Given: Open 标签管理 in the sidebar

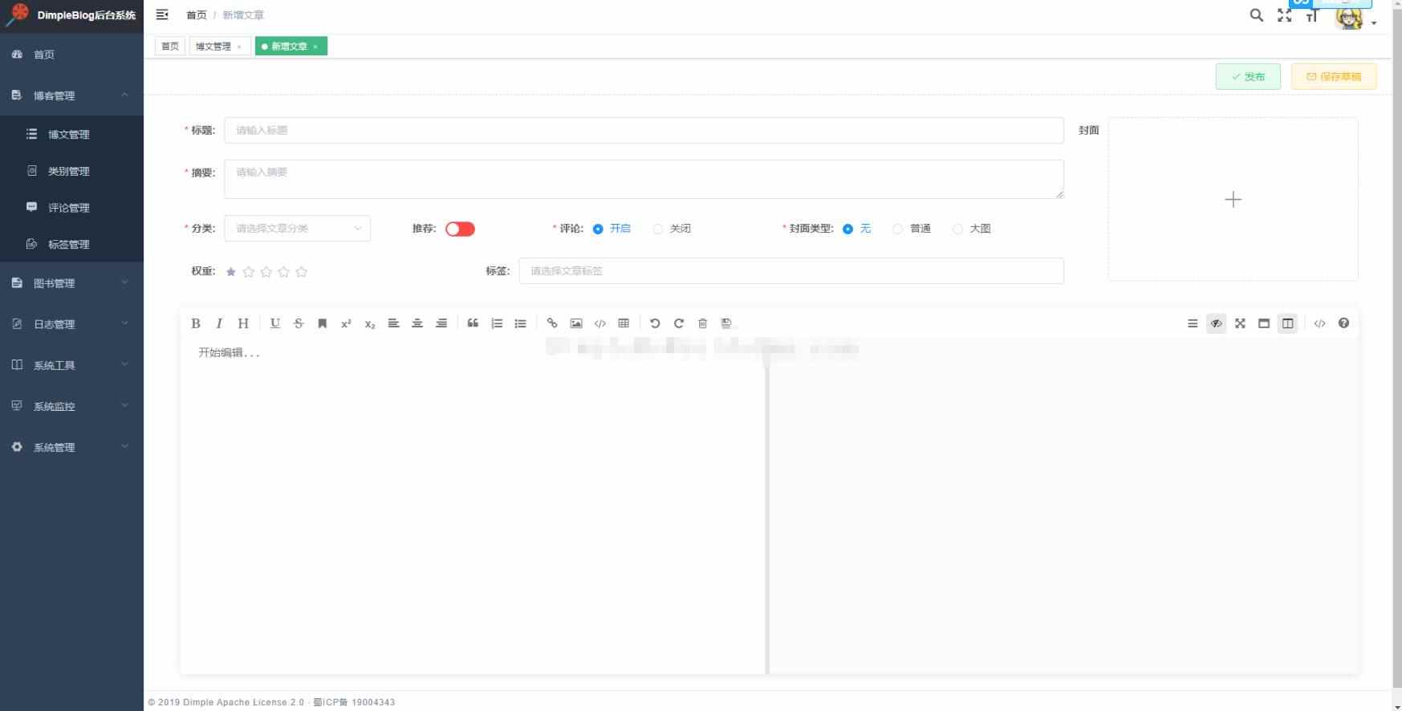Looking at the screenshot, I should 71,244.
